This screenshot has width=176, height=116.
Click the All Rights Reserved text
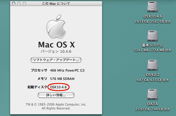[56, 108]
